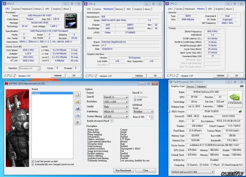Click the GPU-Z title bar application icon
The image size is (246, 177).
(171, 82)
